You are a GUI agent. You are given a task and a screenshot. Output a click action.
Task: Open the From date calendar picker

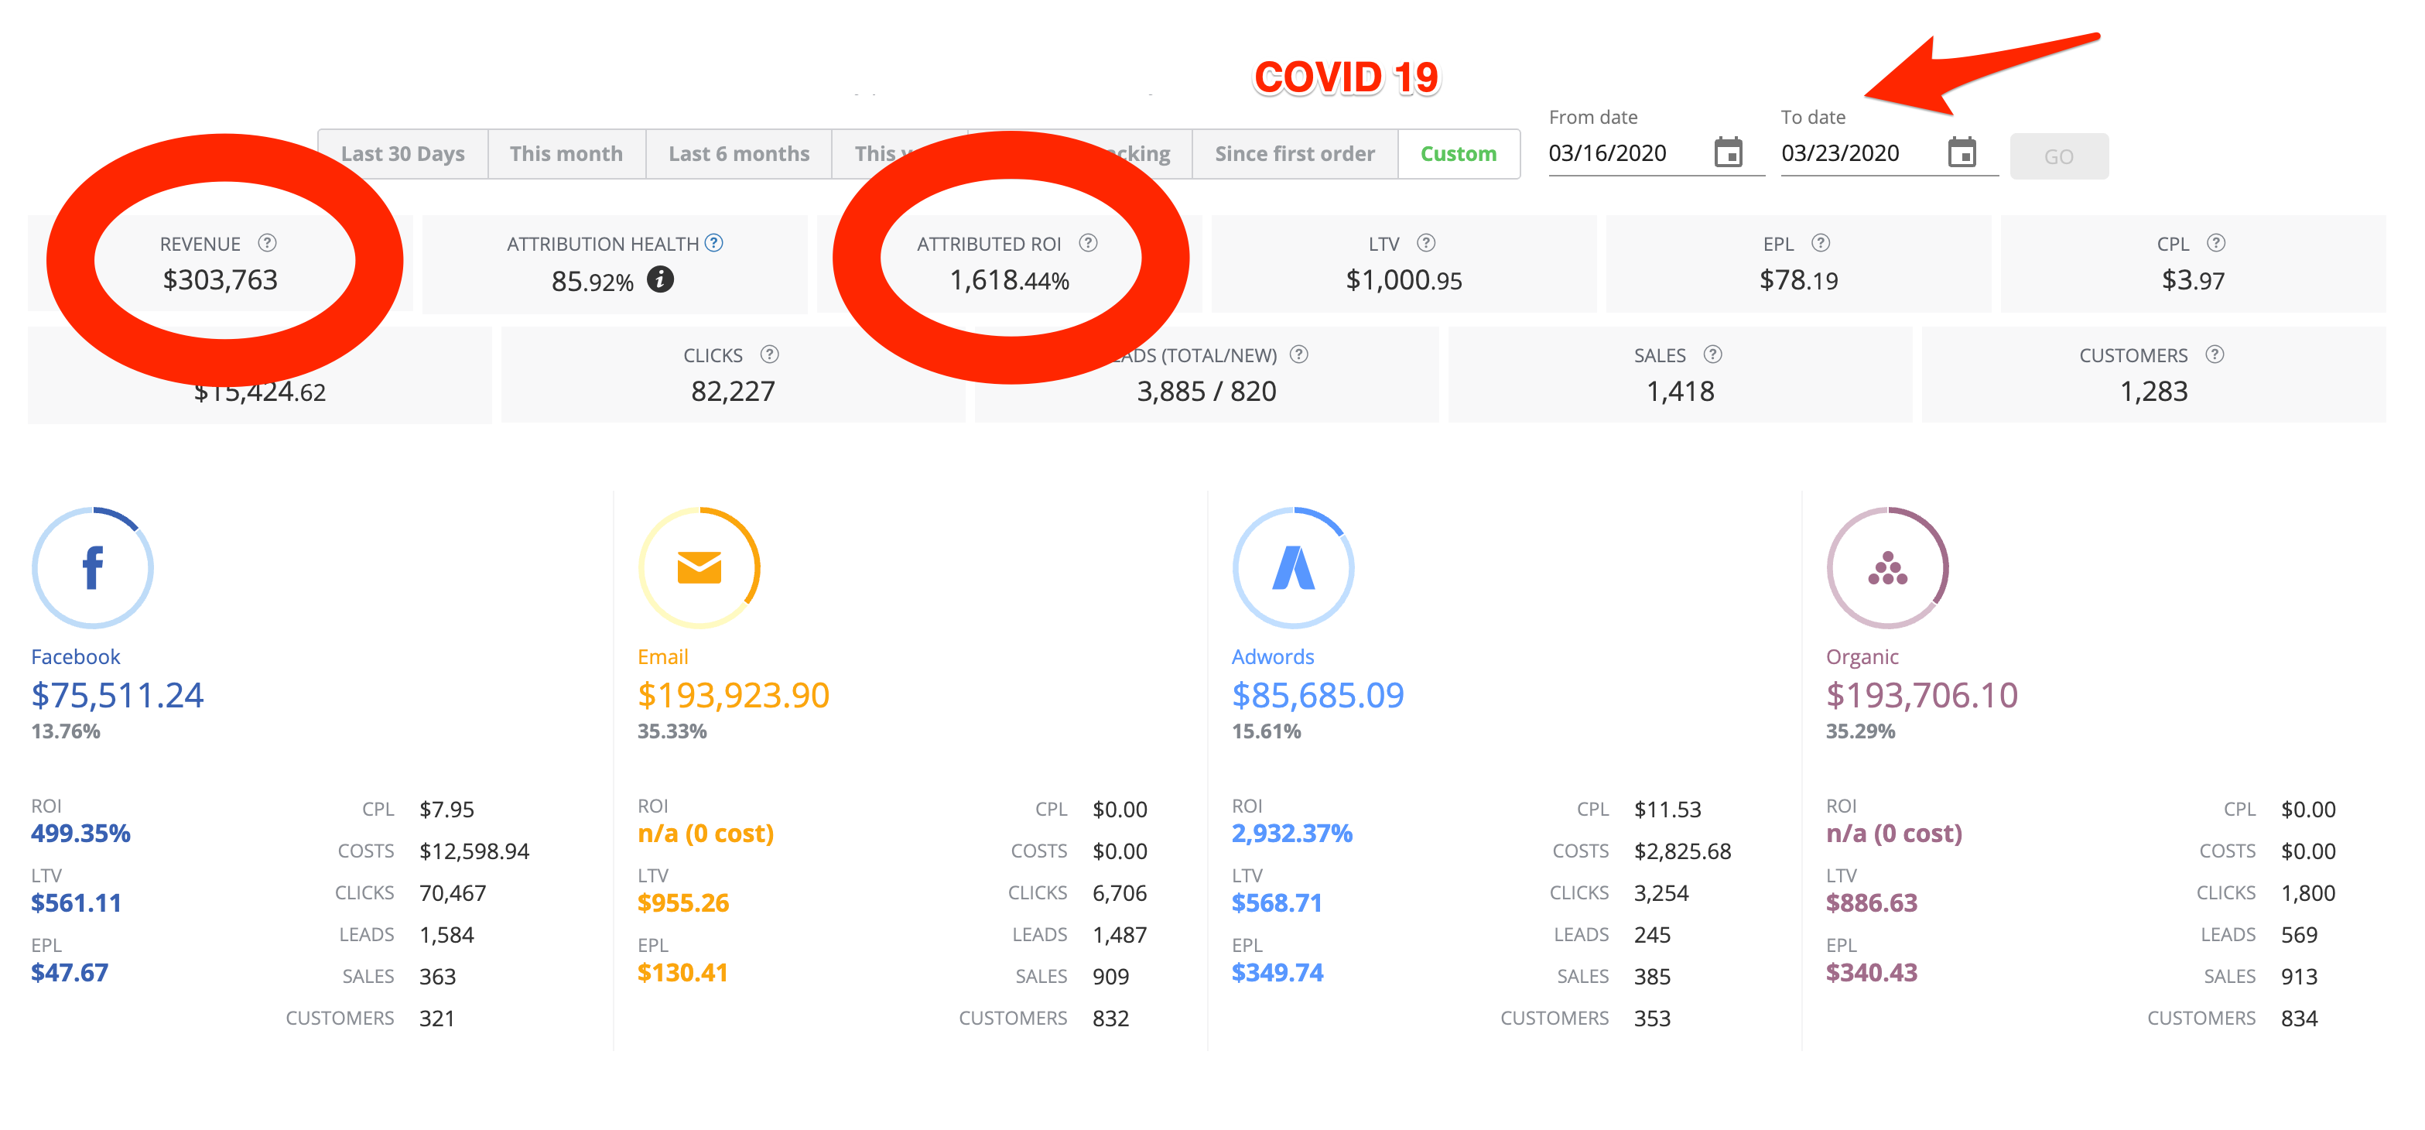1727,152
